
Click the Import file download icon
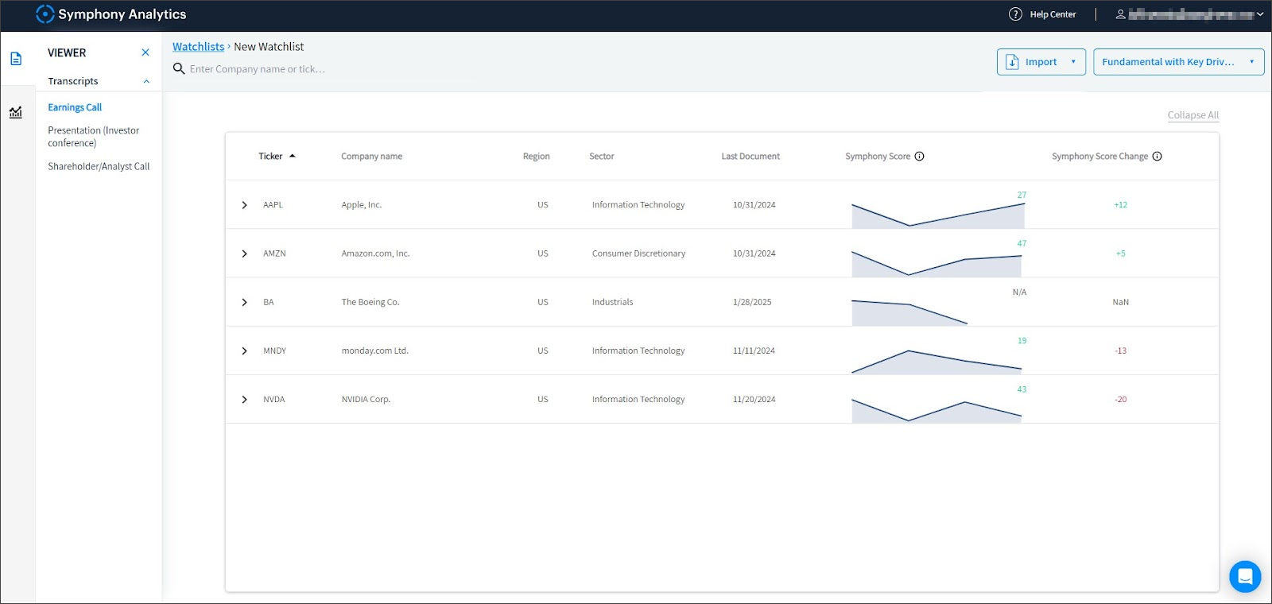point(1012,62)
